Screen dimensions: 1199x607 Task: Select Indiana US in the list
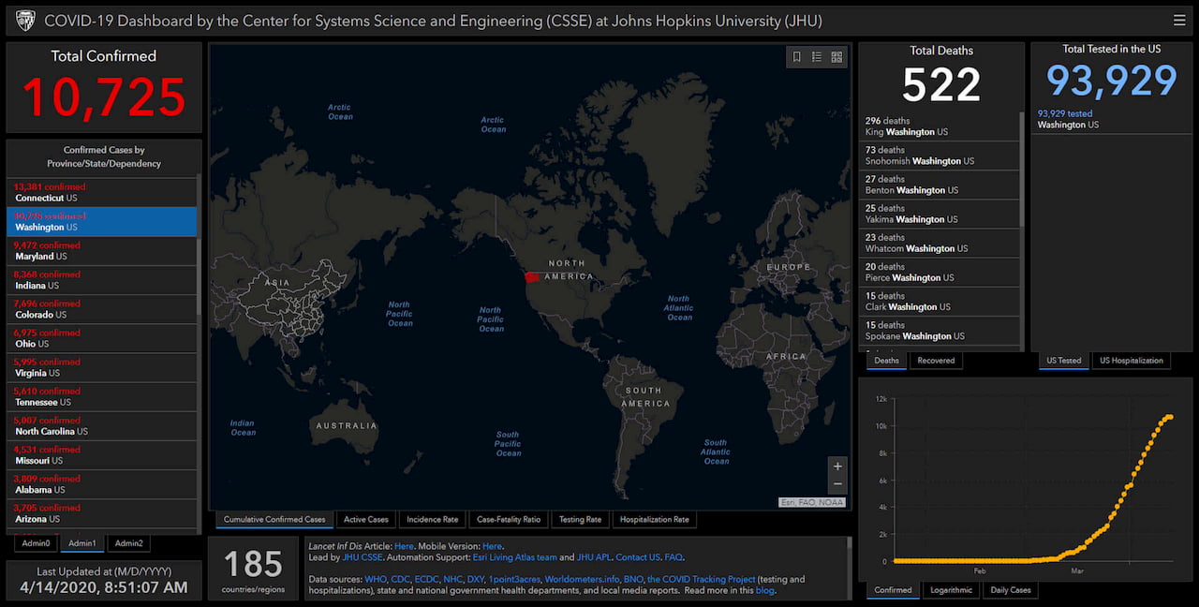(102, 279)
